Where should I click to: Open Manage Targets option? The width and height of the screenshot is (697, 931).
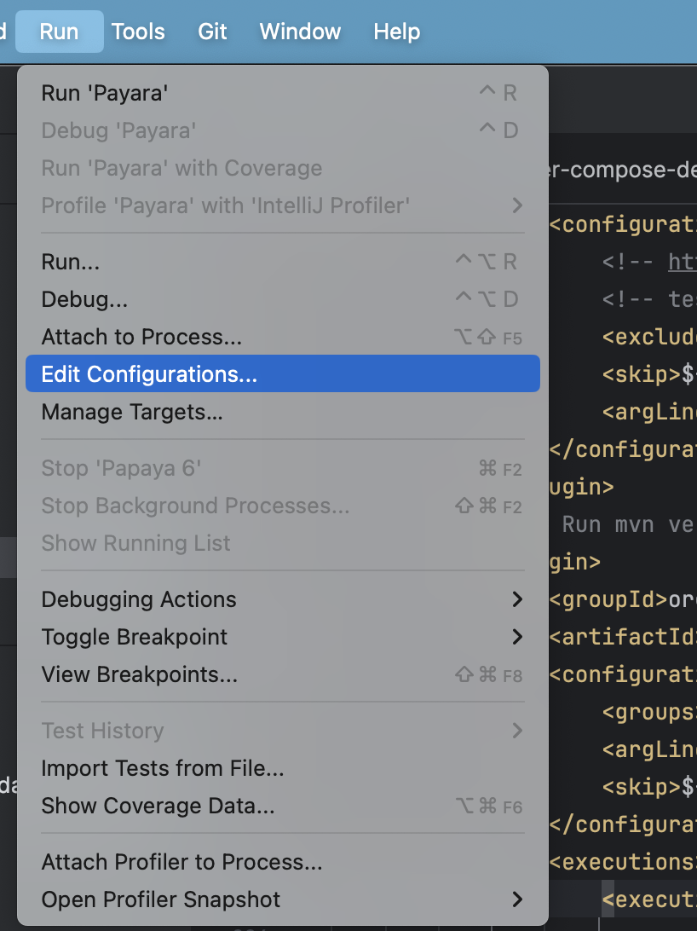[132, 412]
